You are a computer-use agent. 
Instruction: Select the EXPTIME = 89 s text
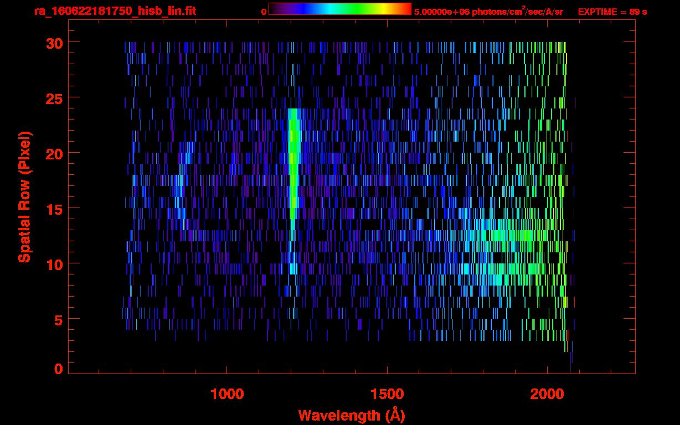pyautogui.click(x=612, y=12)
